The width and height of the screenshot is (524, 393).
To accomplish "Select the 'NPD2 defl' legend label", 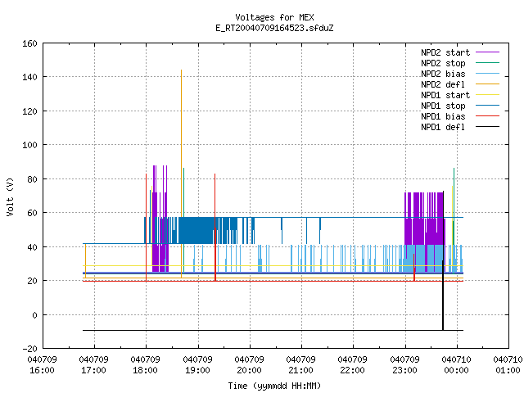I will [x=443, y=84].
